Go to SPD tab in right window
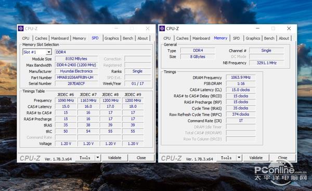Image resolution: width=312 pixels, height=191 pixels. [237, 38]
